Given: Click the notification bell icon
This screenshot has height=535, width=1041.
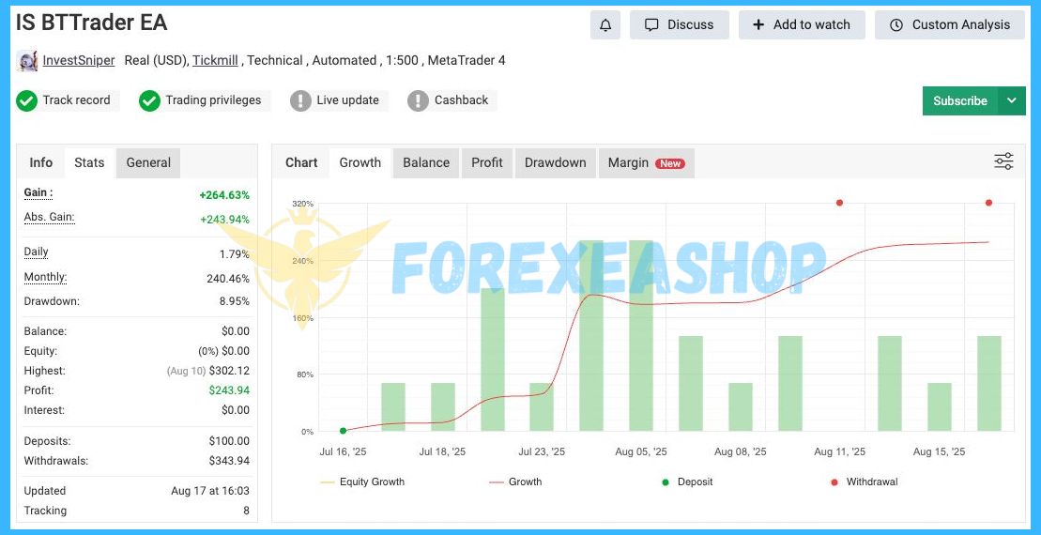Looking at the screenshot, I should pos(605,25).
